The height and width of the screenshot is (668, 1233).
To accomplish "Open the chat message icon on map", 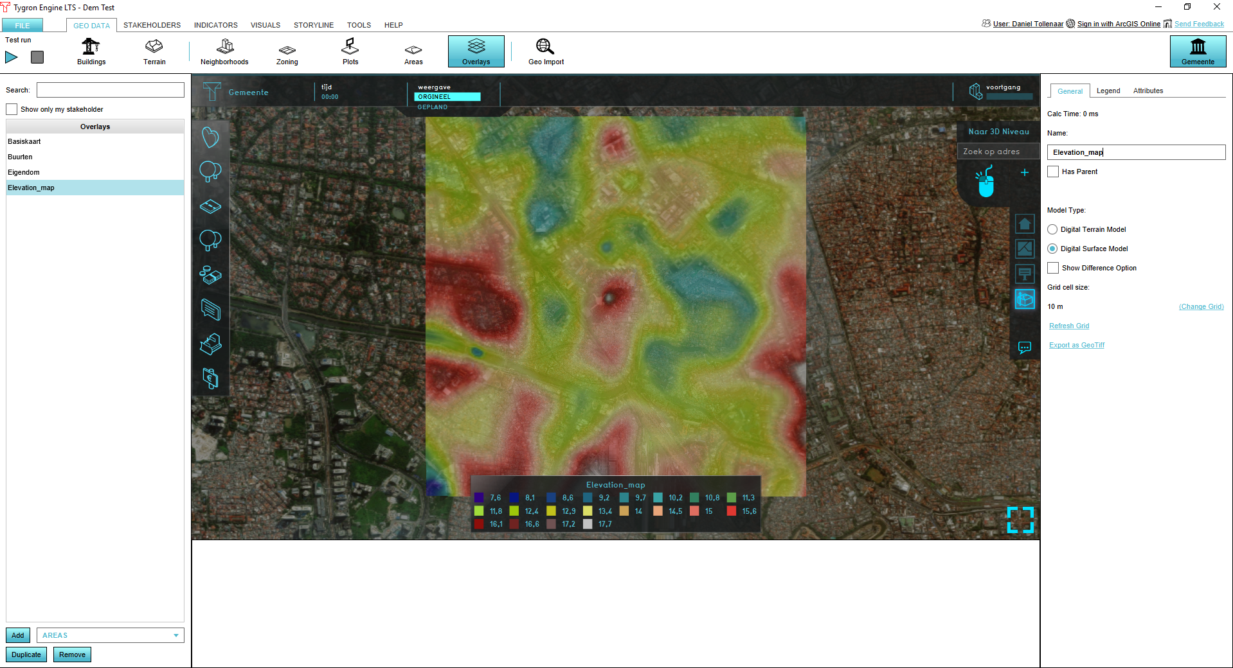I will click(x=1025, y=347).
